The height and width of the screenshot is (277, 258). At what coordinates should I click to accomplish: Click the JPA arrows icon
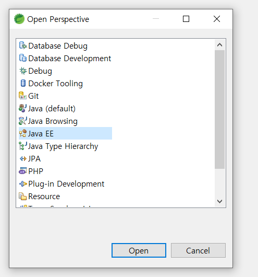(x=23, y=159)
